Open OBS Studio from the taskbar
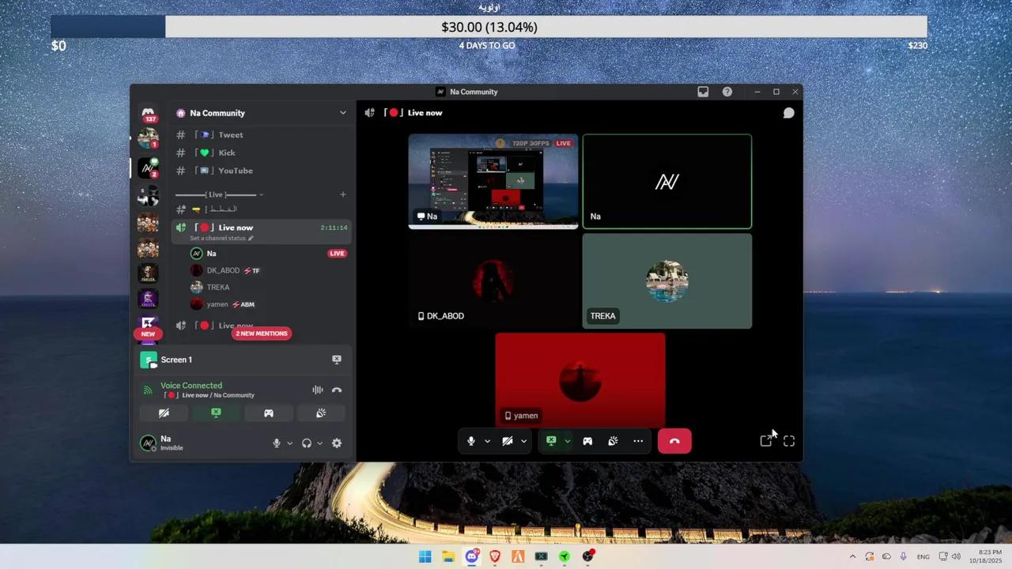 pyautogui.click(x=587, y=556)
